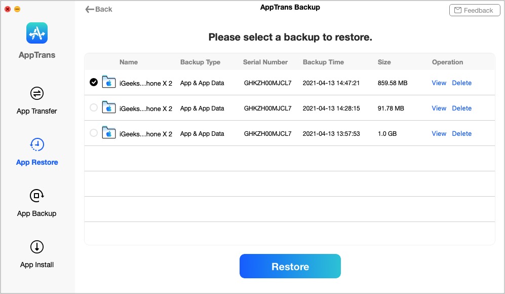
Task: View the 1.0 GB backup contents
Action: click(439, 133)
